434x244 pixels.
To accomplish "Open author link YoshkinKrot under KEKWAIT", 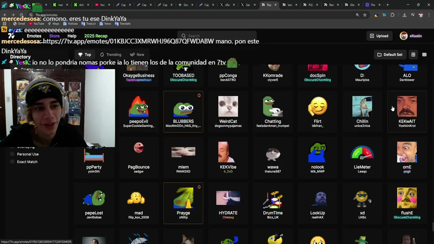I will click(407, 126).
